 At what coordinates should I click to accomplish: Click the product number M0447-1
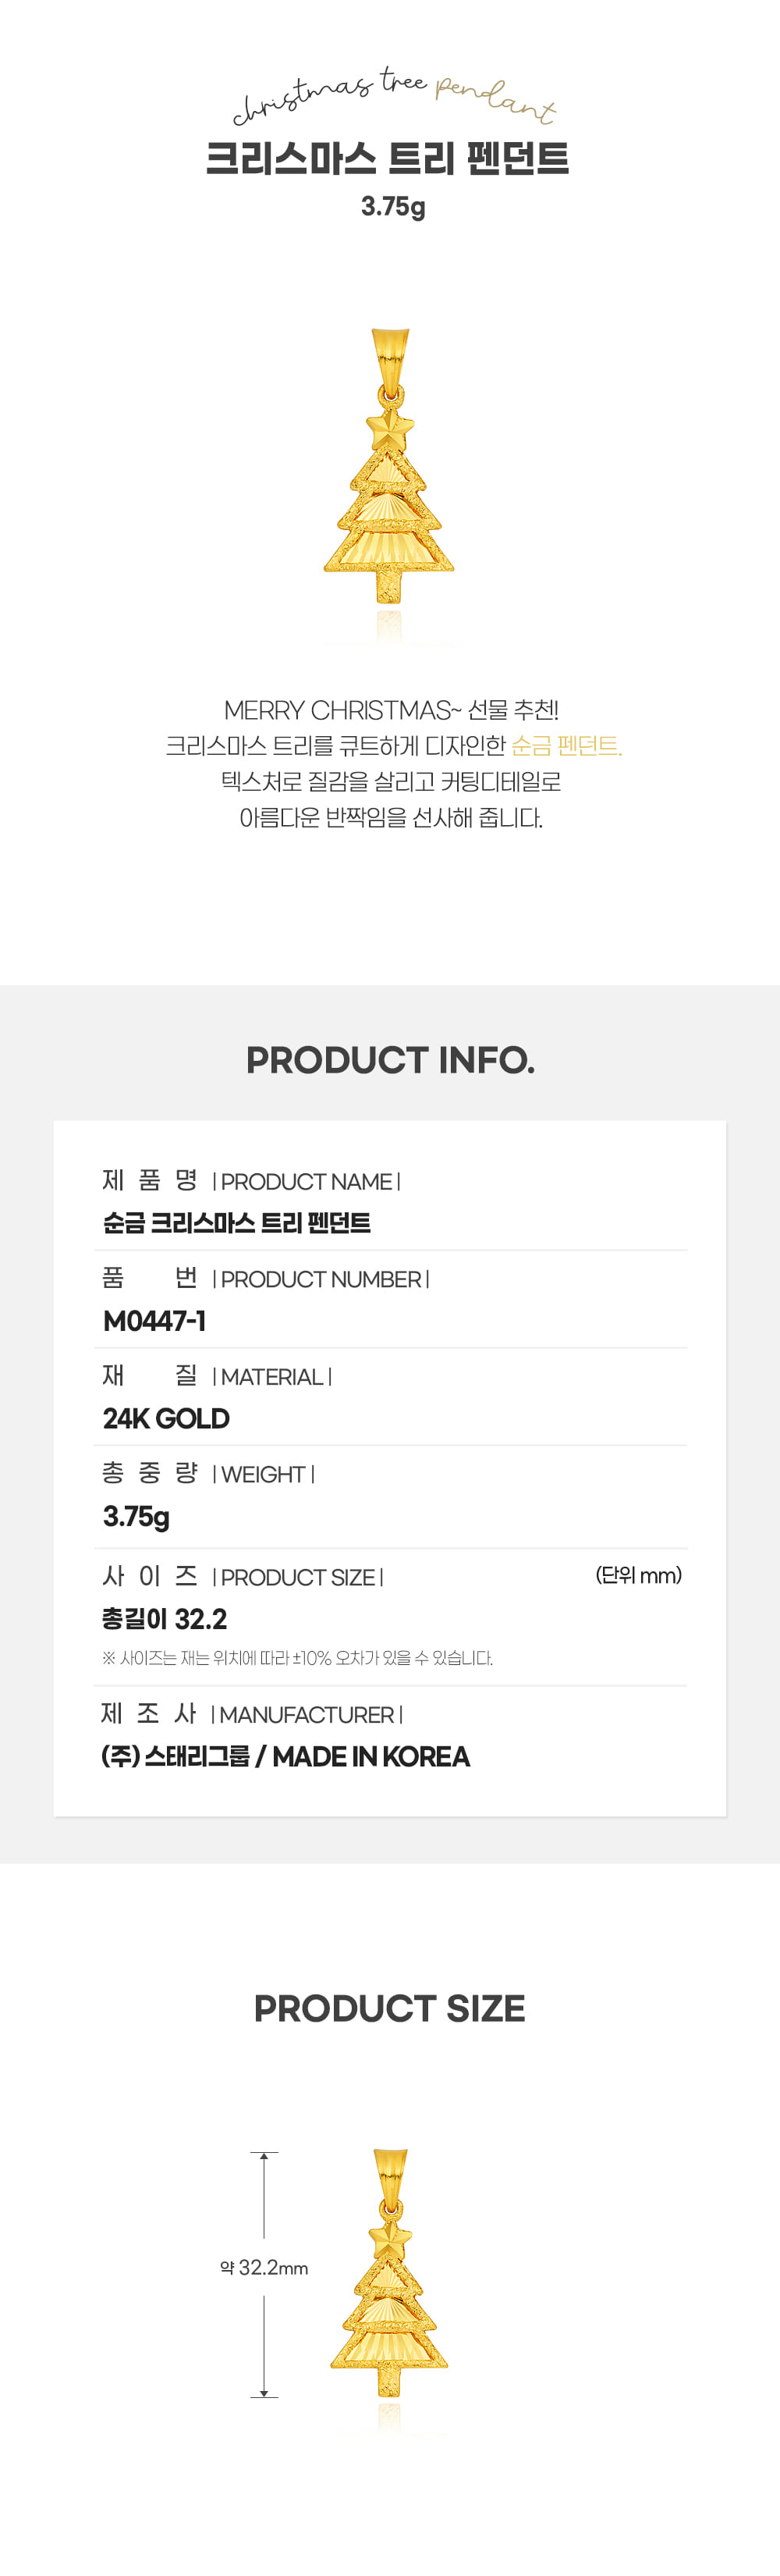tap(154, 1321)
